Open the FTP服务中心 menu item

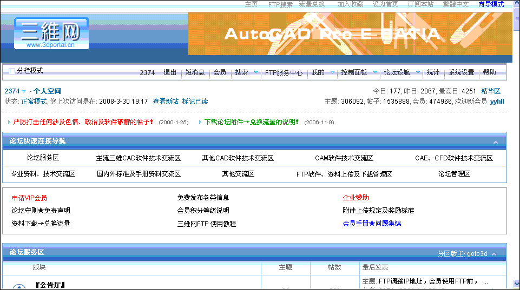click(284, 72)
